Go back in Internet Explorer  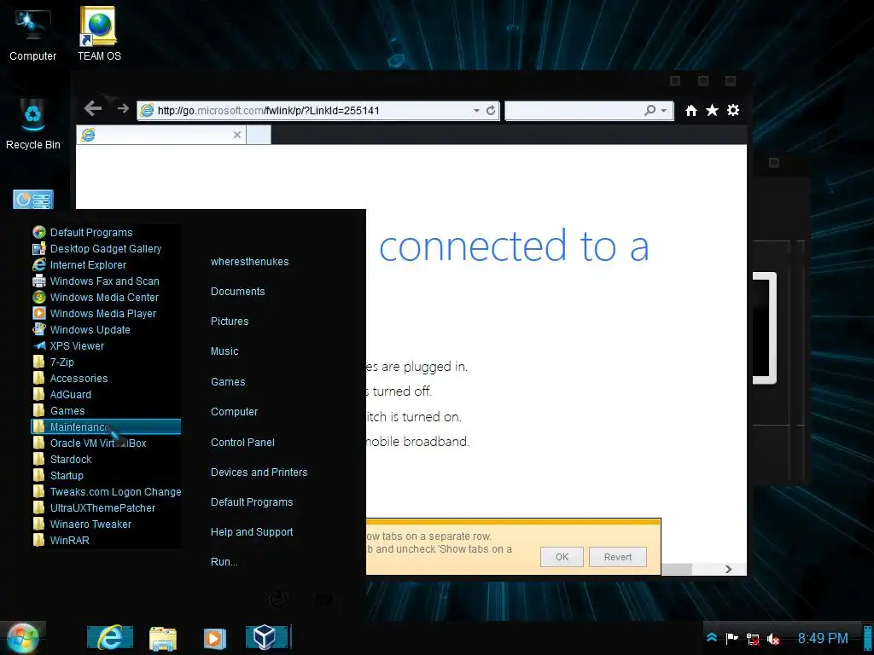pyautogui.click(x=93, y=108)
